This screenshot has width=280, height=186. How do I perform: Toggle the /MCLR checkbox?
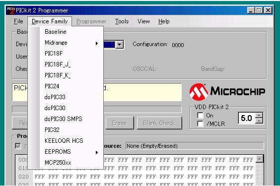[x=200, y=124]
